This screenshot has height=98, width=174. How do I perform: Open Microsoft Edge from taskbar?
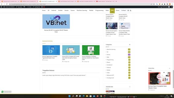pyautogui.click(x=83, y=96)
